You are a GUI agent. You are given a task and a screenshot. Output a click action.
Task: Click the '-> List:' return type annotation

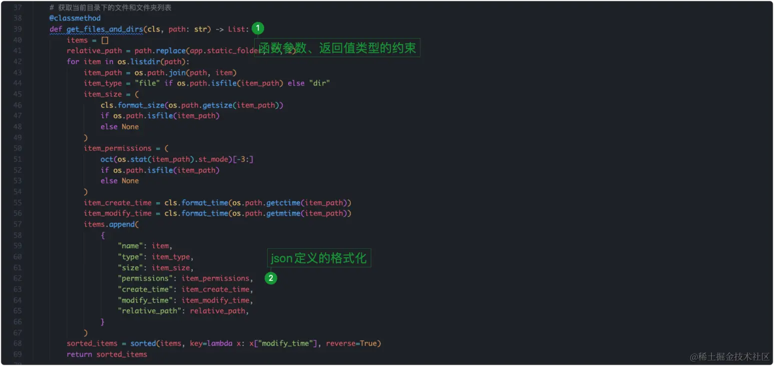[x=232, y=29]
